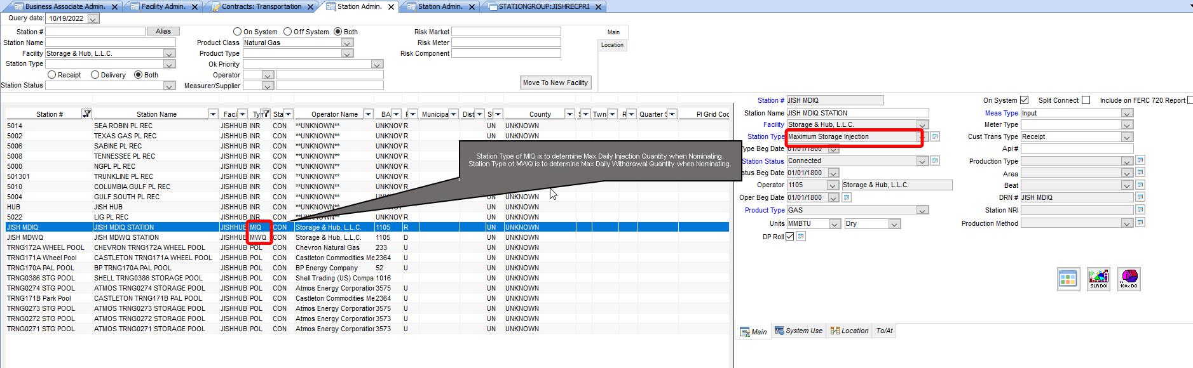Select the Delivery radio button
The image size is (1193, 368).
click(x=95, y=75)
